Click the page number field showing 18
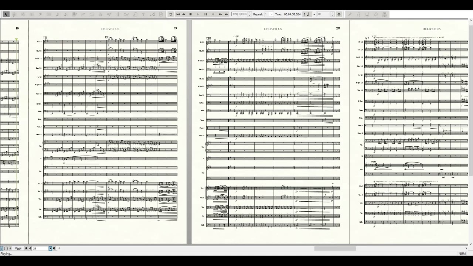This screenshot has width=473, height=266. coord(40,248)
